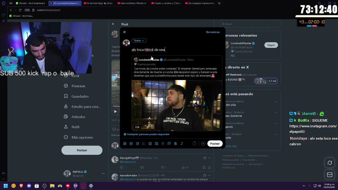Publish with the white Postear button
The height and width of the screenshot is (190, 338).
tap(215, 144)
